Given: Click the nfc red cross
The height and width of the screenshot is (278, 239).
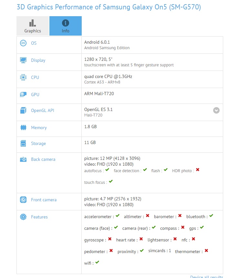Looking at the screenshot, I should click(x=193, y=239).
